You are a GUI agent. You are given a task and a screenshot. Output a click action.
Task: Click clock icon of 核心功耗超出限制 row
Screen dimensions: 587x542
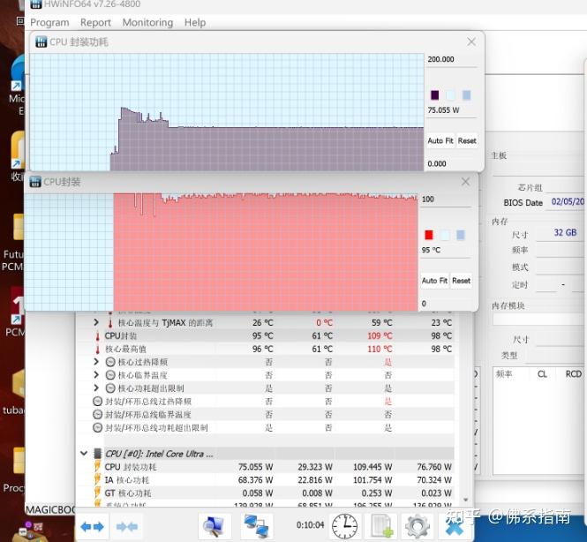[x=110, y=388]
